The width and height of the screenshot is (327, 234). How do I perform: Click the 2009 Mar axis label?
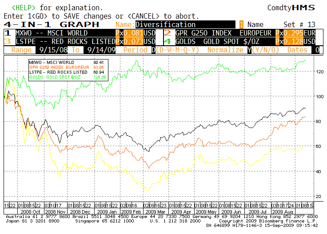(156, 212)
